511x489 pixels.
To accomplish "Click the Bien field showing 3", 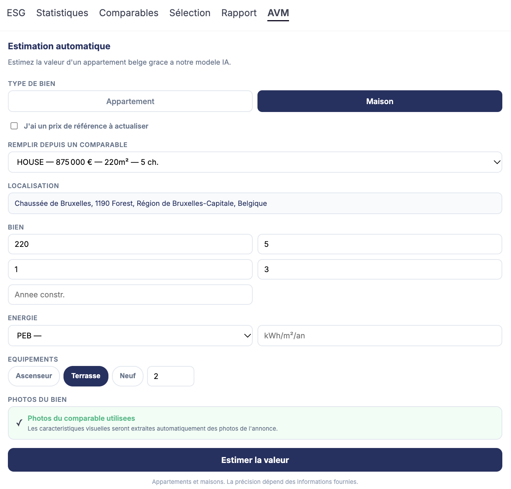I will [380, 269].
